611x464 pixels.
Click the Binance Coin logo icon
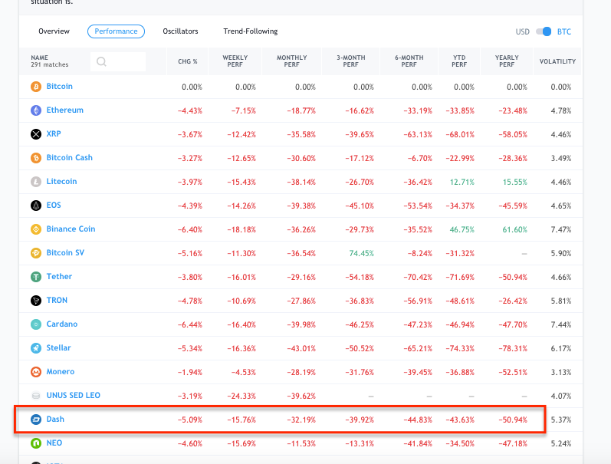pyautogui.click(x=36, y=229)
